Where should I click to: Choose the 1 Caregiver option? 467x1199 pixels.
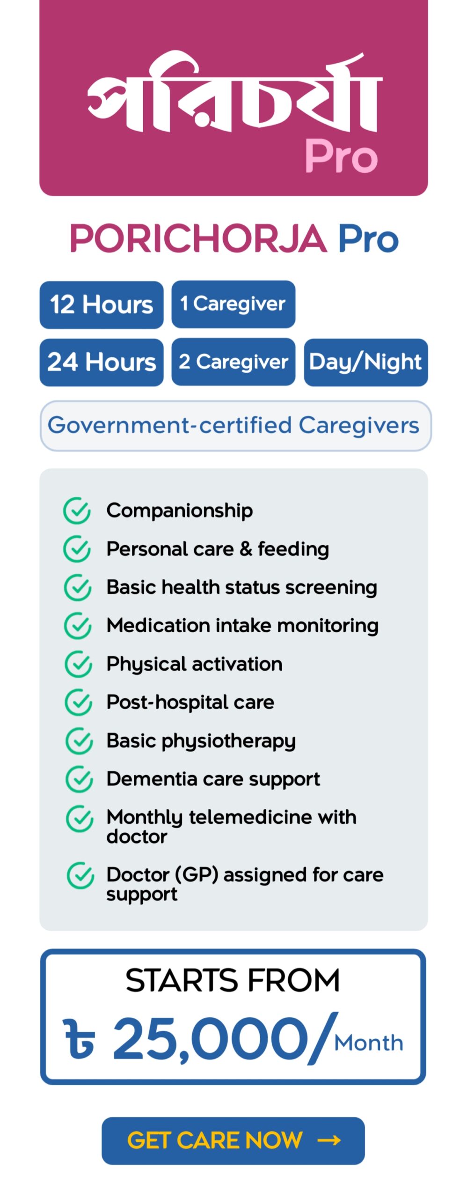click(233, 304)
